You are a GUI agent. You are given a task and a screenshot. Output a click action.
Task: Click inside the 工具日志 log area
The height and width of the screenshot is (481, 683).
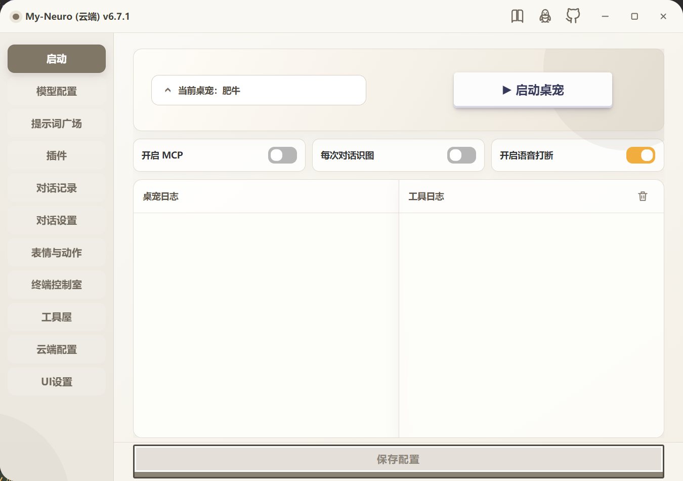(x=531, y=325)
